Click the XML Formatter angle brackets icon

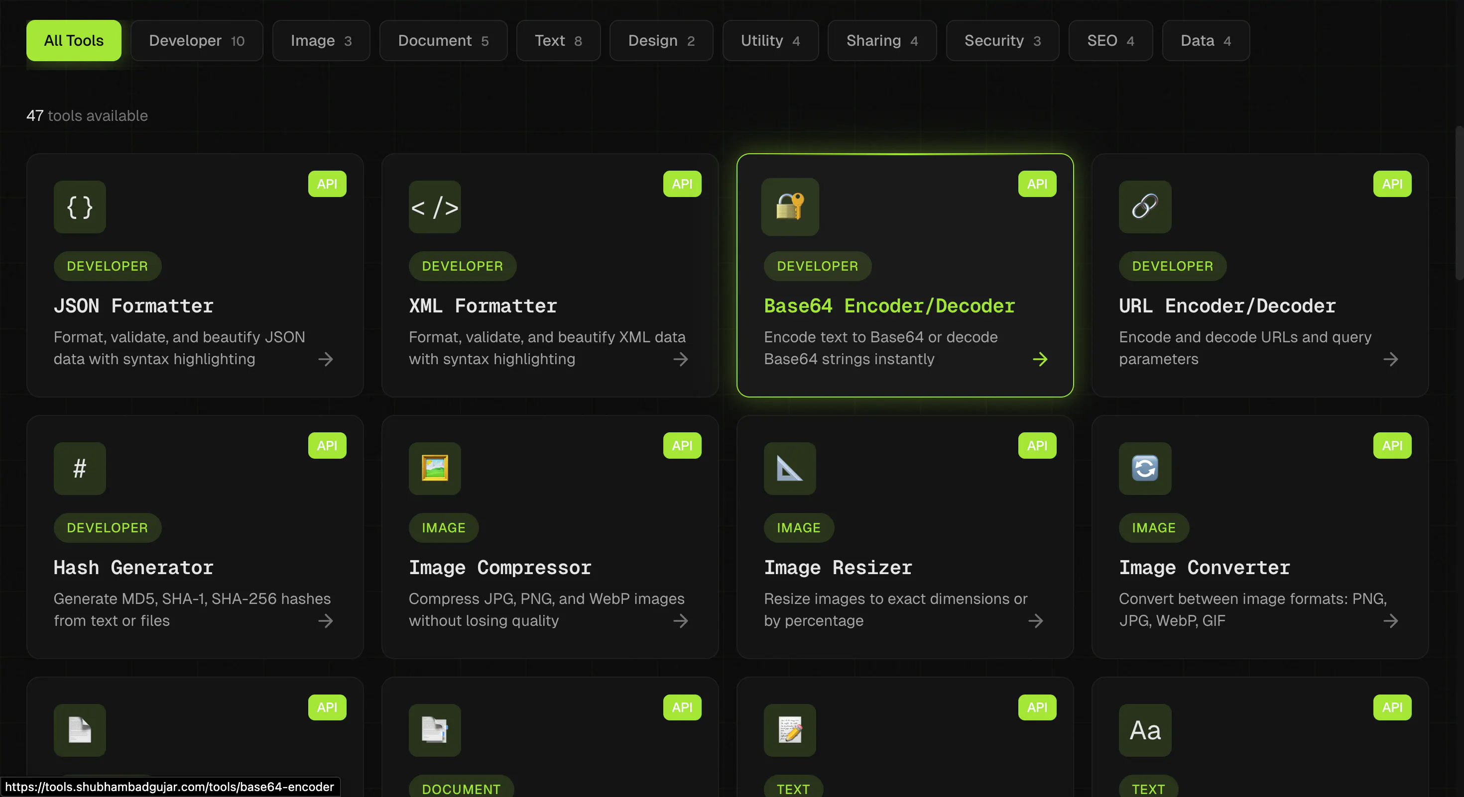click(x=435, y=207)
